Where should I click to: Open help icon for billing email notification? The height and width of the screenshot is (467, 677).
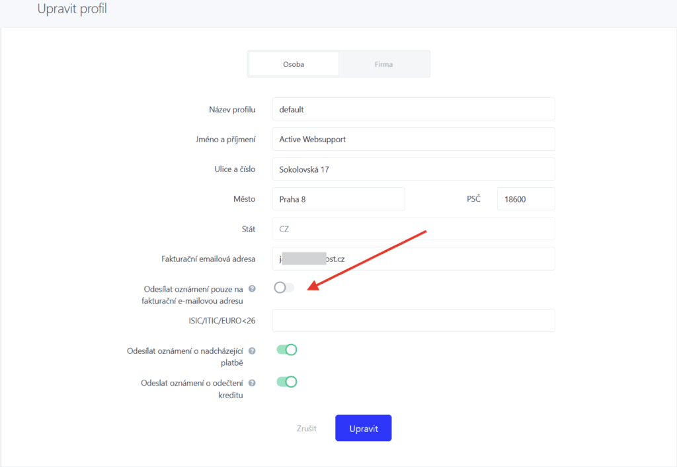pyautogui.click(x=252, y=288)
